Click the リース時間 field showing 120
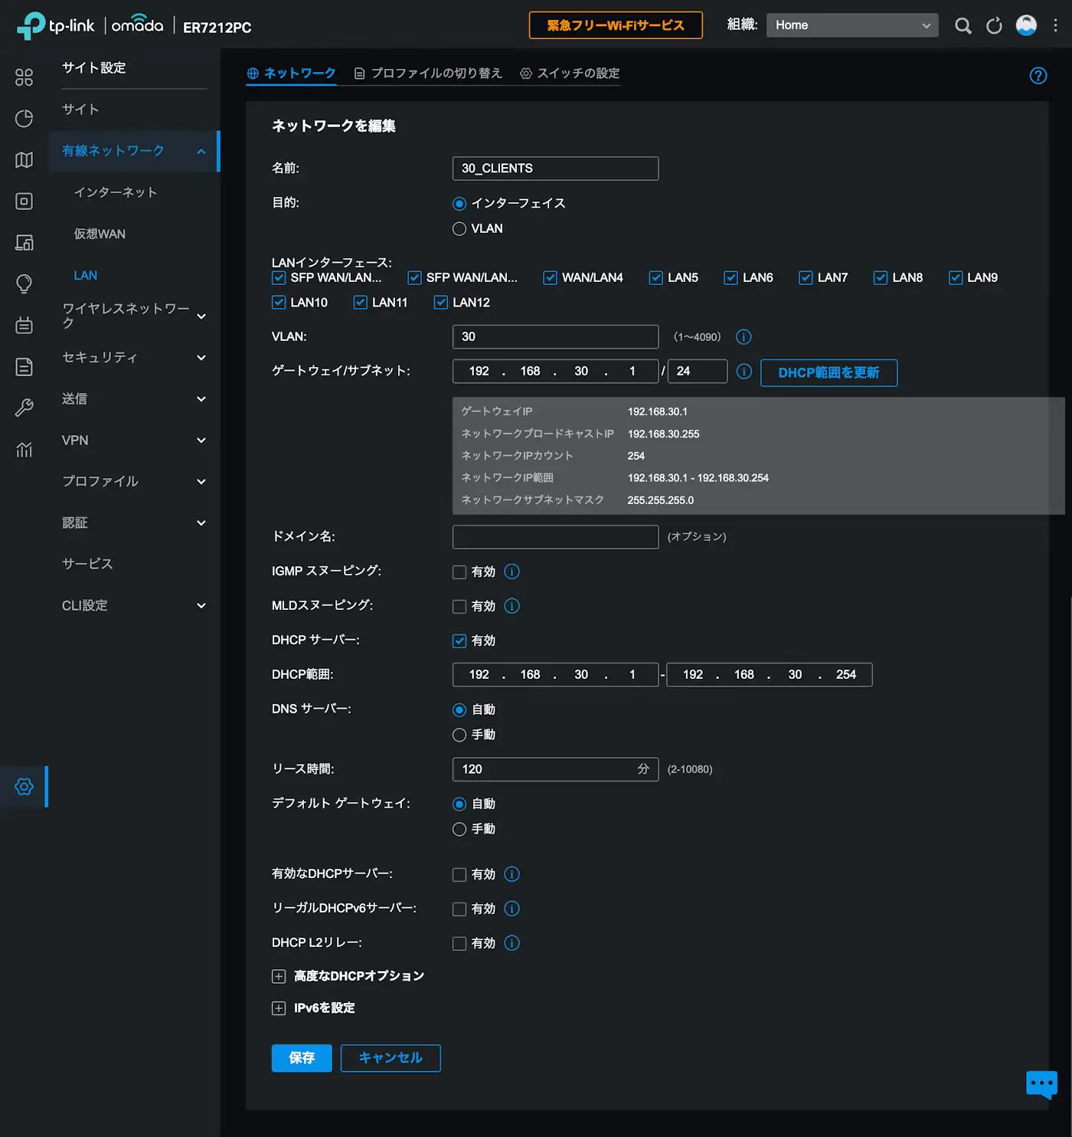This screenshot has width=1072, height=1137. (x=555, y=769)
